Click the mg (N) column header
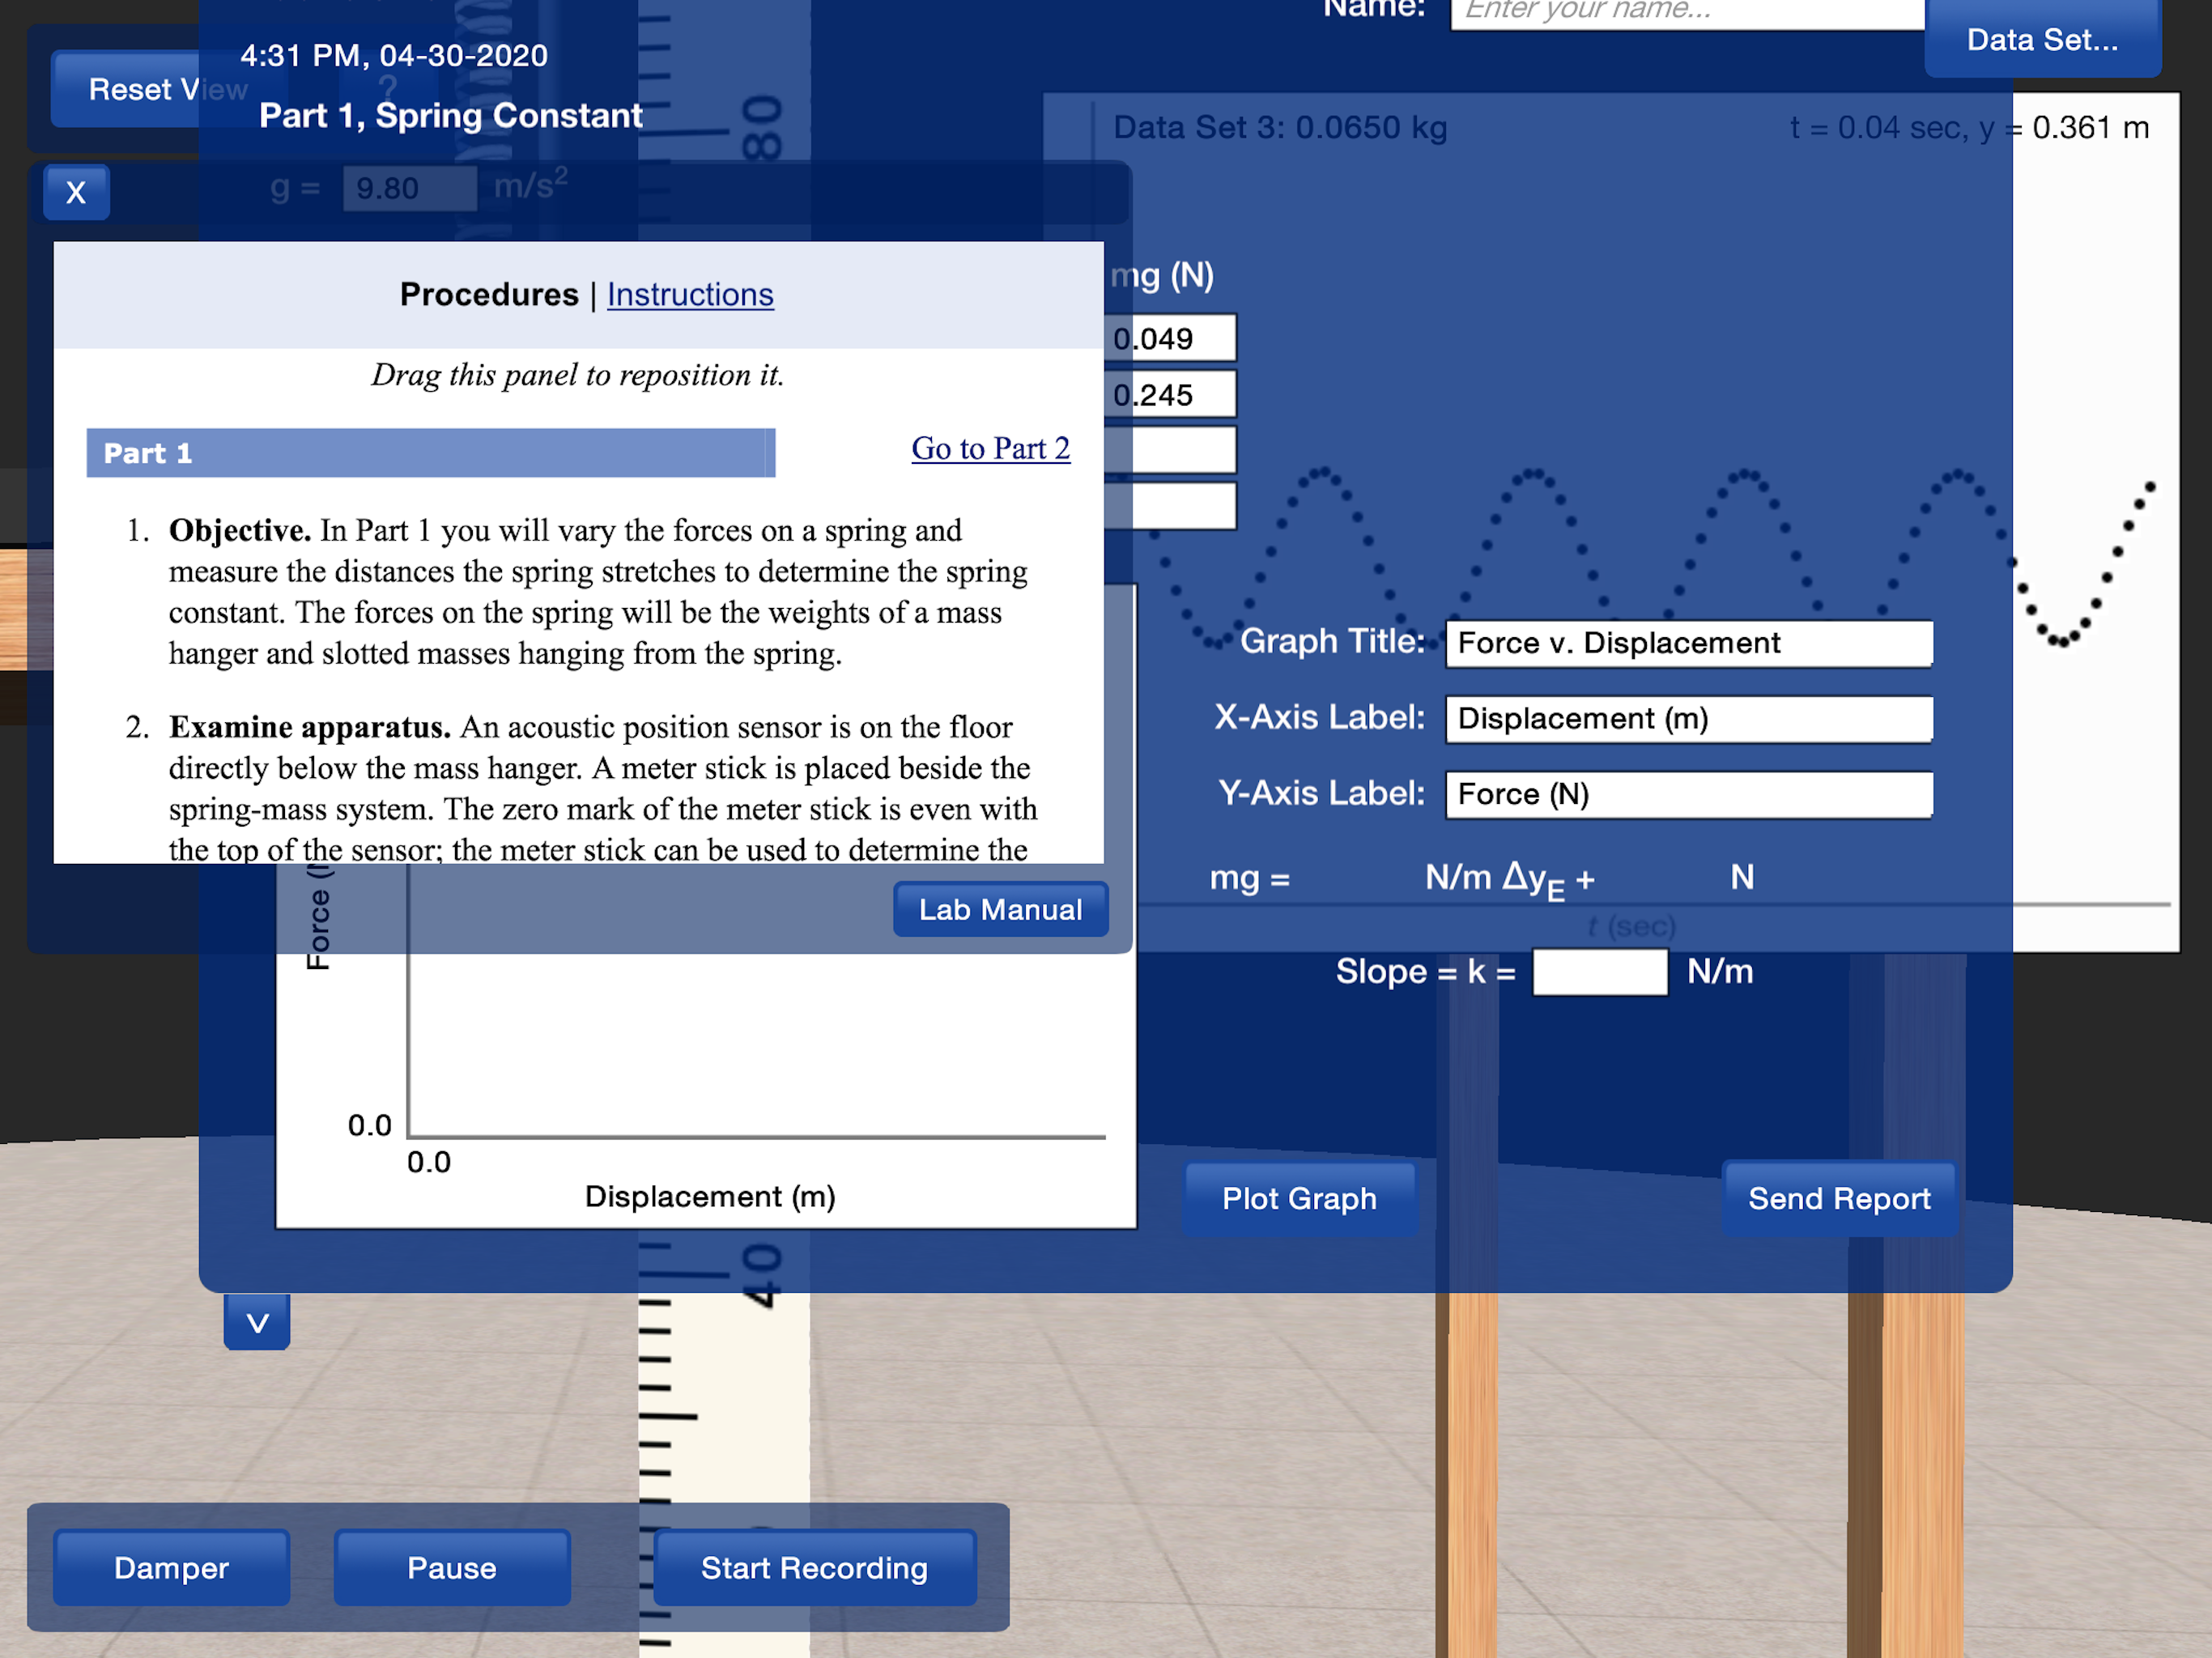 click(x=1162, y=275)
